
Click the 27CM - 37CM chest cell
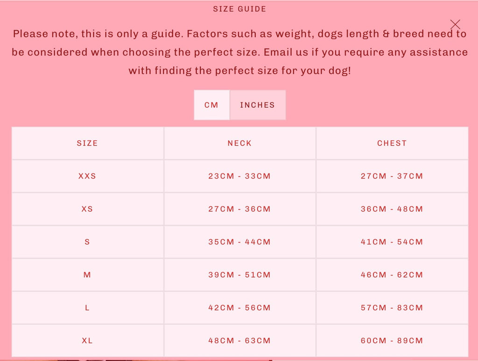coord(392,176)
